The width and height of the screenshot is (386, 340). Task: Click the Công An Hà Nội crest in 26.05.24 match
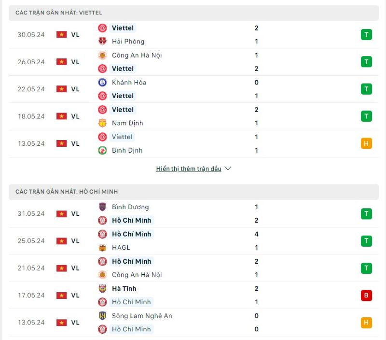pyautogui.click(x=102, y=55)
